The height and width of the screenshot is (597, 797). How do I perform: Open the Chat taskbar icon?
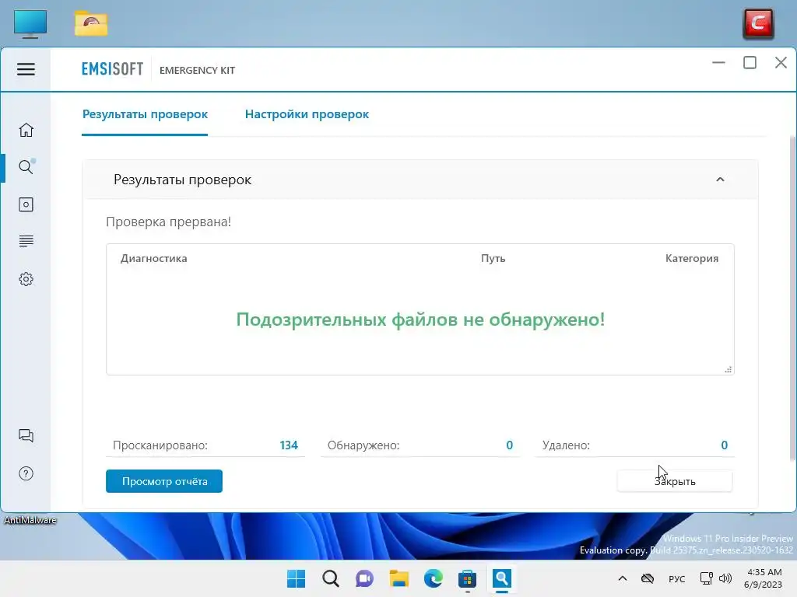(364, 578)
